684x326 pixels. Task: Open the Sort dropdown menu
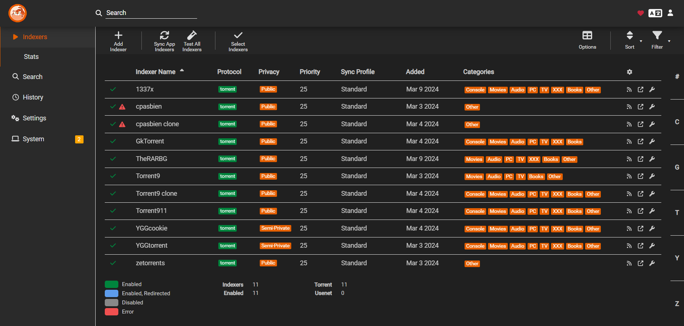(630, 35)
